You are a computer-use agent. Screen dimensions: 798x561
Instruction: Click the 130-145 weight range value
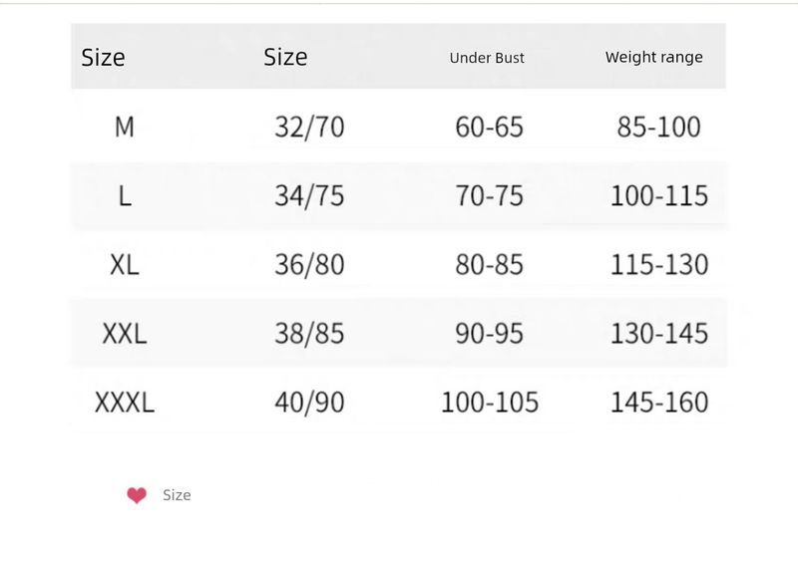[658, 334]
